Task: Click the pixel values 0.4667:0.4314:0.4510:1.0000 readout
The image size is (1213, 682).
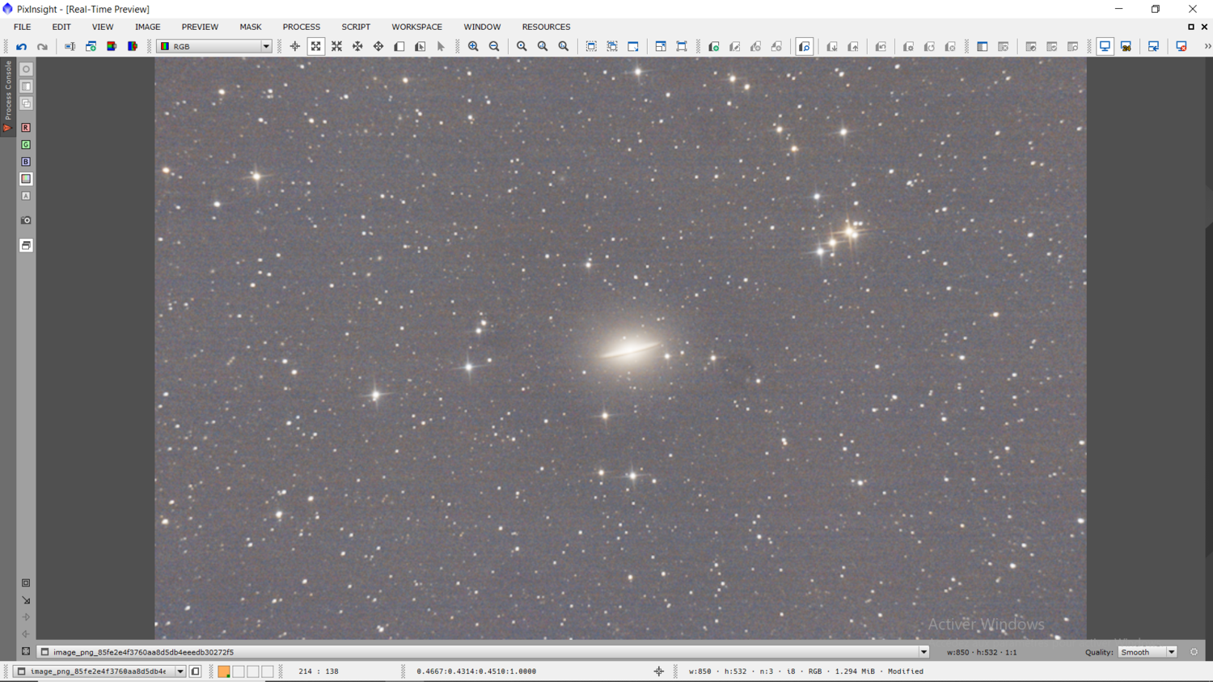Action: click(x=476, y=671)
